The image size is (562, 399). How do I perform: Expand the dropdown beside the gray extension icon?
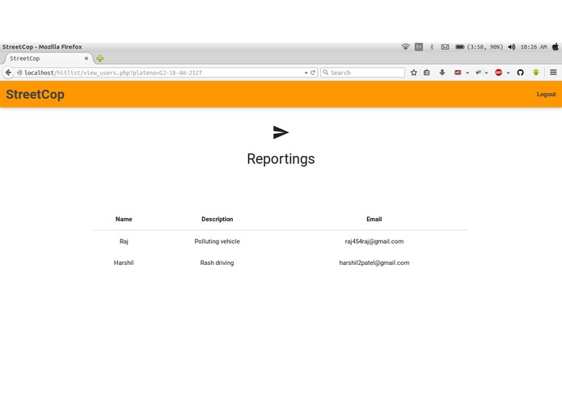pyautogui.click(x=486, y=73)
